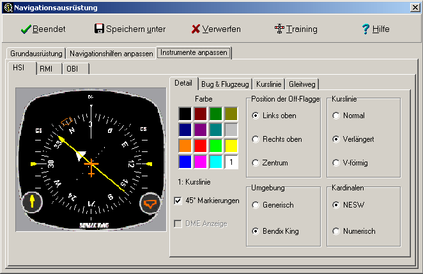Click the Beendet button label
423x274 pixels.
point(49,29)
